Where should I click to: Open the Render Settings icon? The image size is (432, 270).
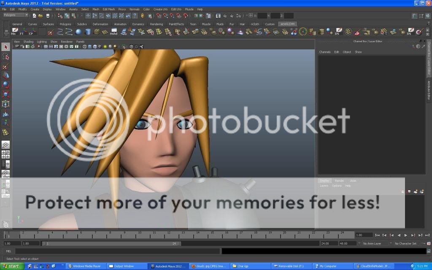[x=239, y=16]
